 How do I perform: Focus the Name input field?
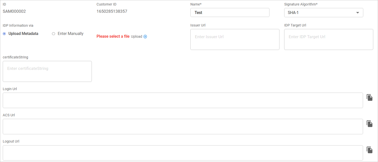230,13
